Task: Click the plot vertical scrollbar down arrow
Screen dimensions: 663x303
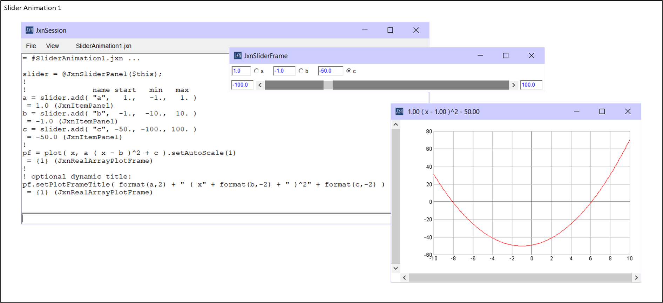Action: 395,268
